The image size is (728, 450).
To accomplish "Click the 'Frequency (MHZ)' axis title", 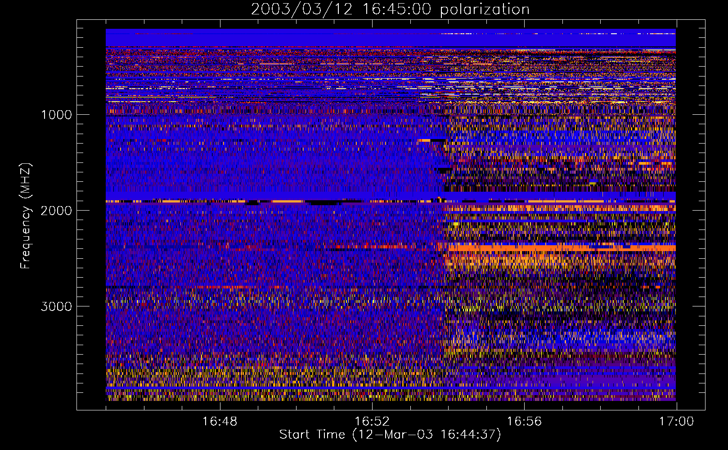I will coord(26,216).
